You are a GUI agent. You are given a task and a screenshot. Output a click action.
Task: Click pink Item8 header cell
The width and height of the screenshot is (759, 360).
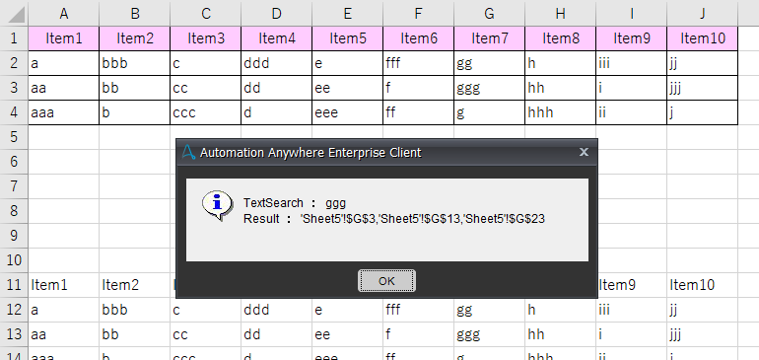click(561, 38)
